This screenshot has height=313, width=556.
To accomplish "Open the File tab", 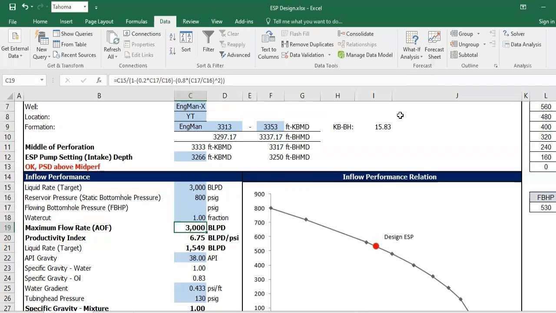I will coord(13,21).
